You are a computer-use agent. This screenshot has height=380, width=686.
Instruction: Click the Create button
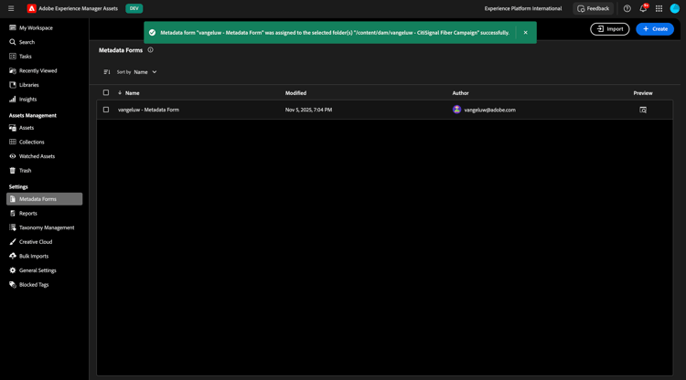(x=655, y=29)
